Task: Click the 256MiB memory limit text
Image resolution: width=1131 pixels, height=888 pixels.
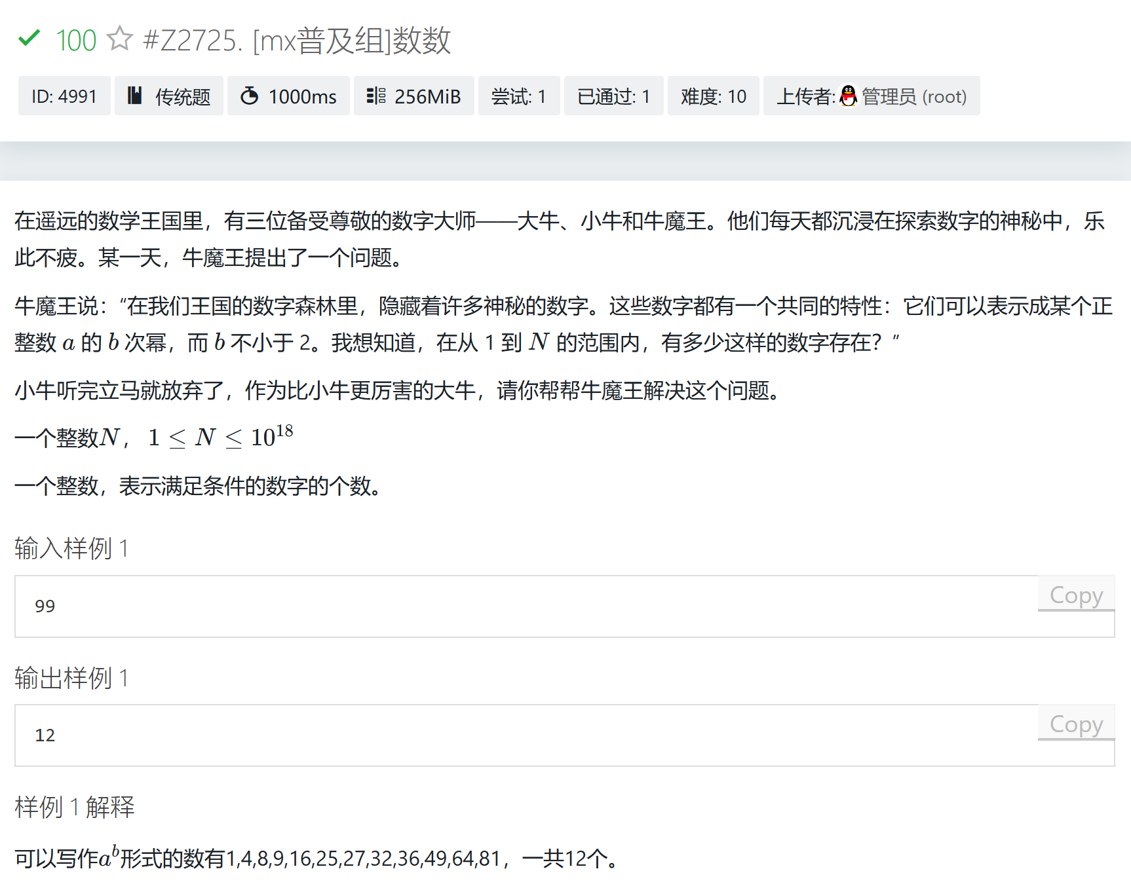Action: [428, 96]
